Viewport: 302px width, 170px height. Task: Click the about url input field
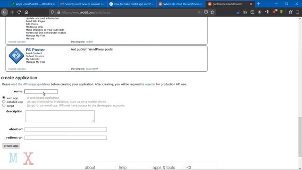click(x=66, y=129)
